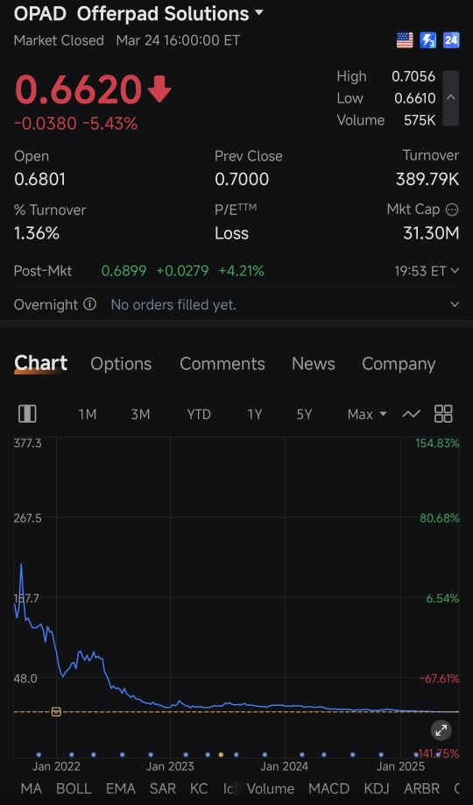This screenshot has width=473, height=805.
Task: Toggle the BOLL indicator
Action: click(x=74, y=788)
